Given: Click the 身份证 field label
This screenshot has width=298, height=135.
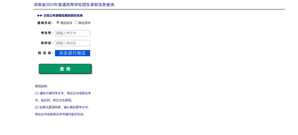Looking at the screenshot, I should click(x=47, y=43).
